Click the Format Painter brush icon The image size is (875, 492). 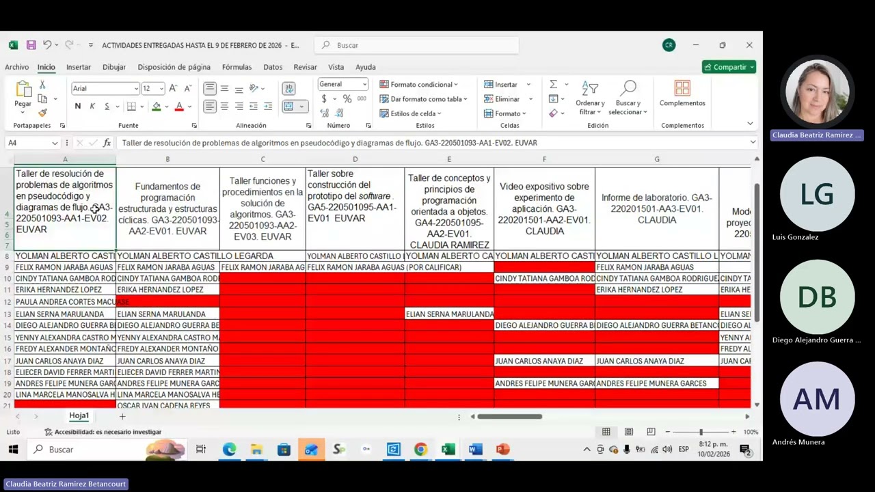tap(42, 113)
